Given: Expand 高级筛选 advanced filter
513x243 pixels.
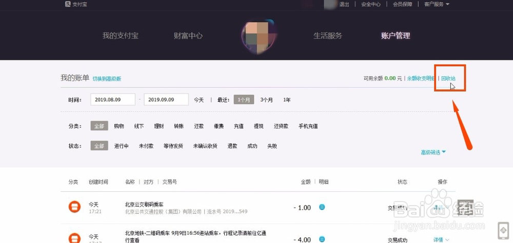Looking at the screenshot, I should 433,152.
